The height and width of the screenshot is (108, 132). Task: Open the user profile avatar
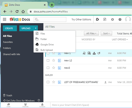(x=128, y=19)
